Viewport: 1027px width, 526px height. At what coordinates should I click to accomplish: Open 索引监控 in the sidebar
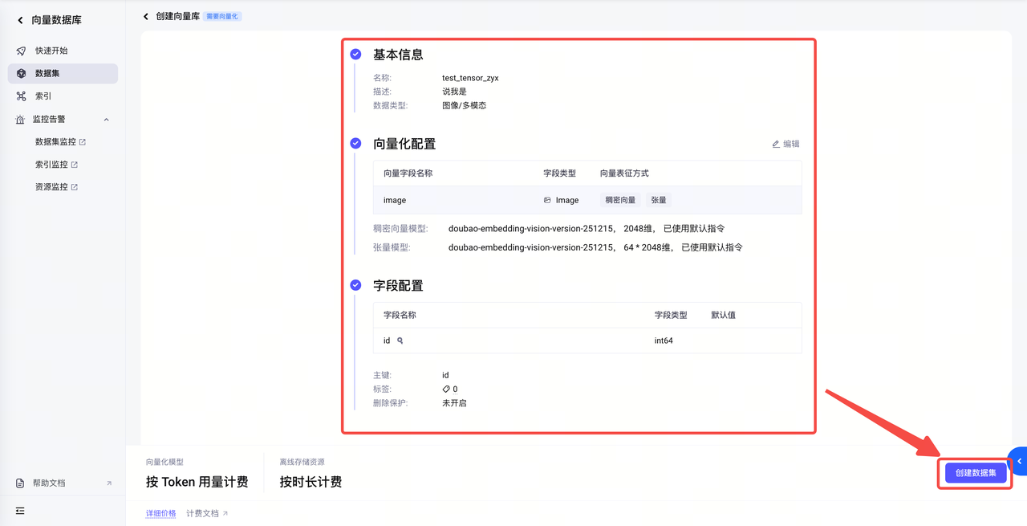(56, 165)
